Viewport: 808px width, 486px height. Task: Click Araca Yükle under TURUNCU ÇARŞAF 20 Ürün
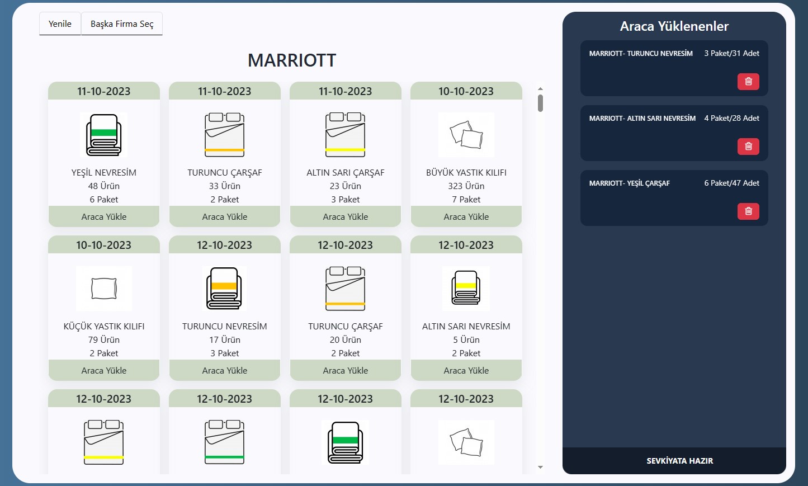pos(346,370)
